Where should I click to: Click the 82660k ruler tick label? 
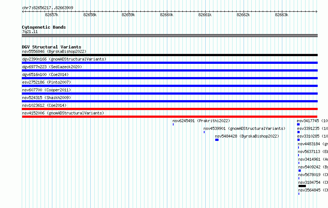coord(167,15)
